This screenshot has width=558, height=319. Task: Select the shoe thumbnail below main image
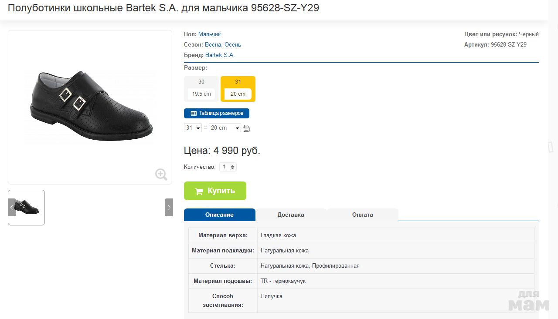coord(27,208)
